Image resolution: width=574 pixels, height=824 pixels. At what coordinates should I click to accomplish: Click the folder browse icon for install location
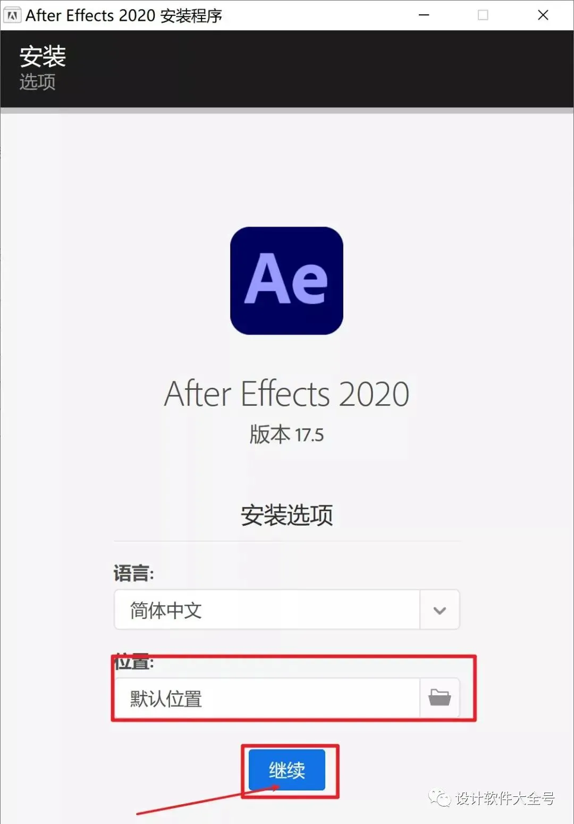[x=440, y=697]
